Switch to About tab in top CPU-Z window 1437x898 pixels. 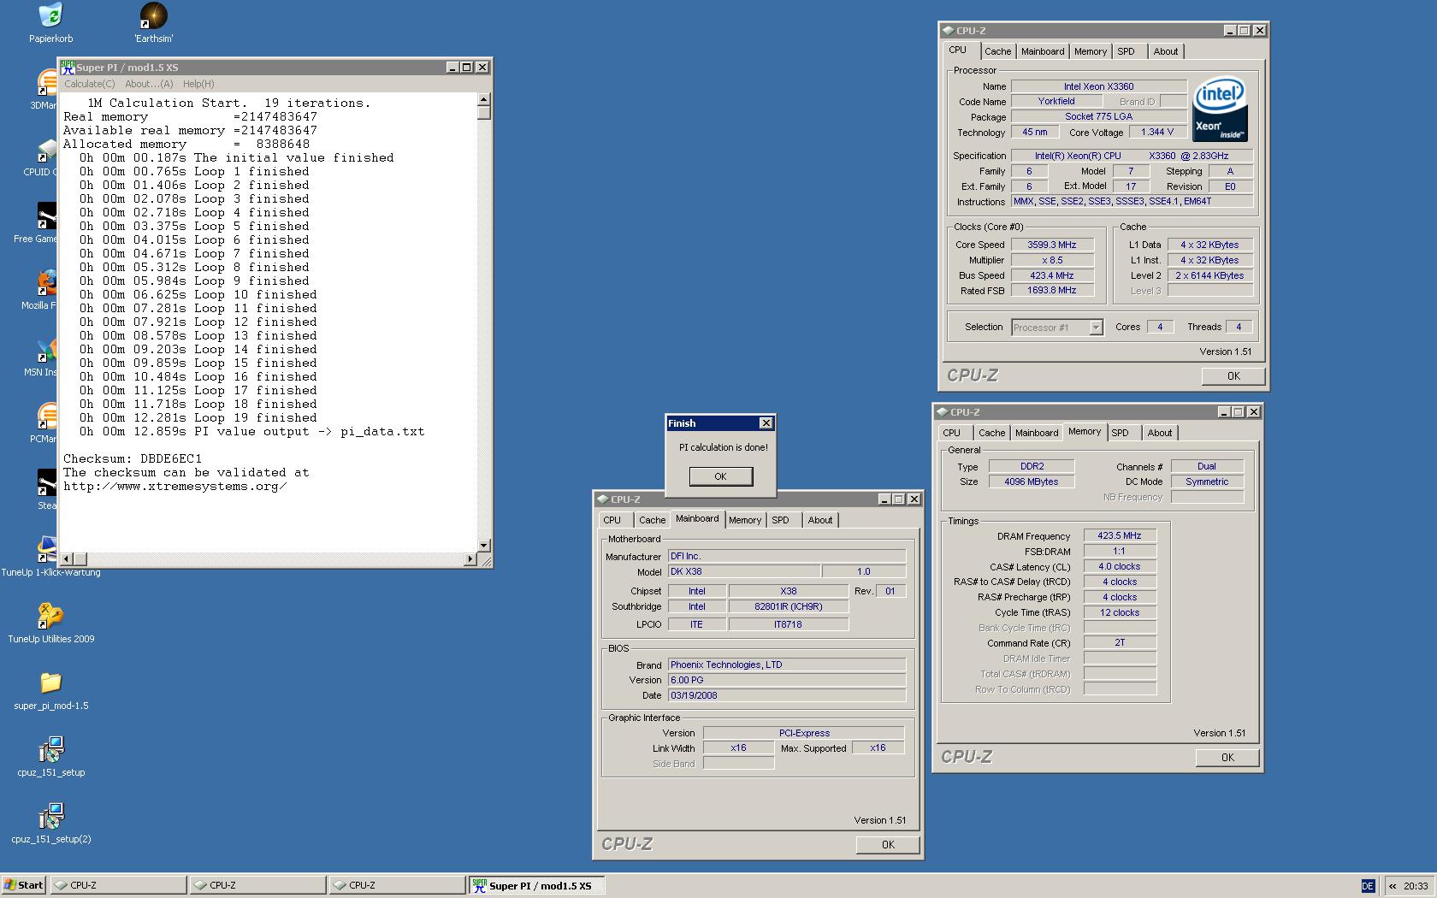[x=1165, y=51]
